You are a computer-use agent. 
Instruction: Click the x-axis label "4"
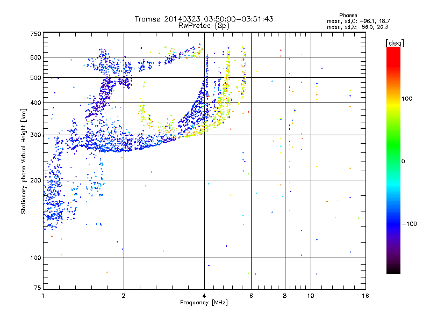pos(204,296)
